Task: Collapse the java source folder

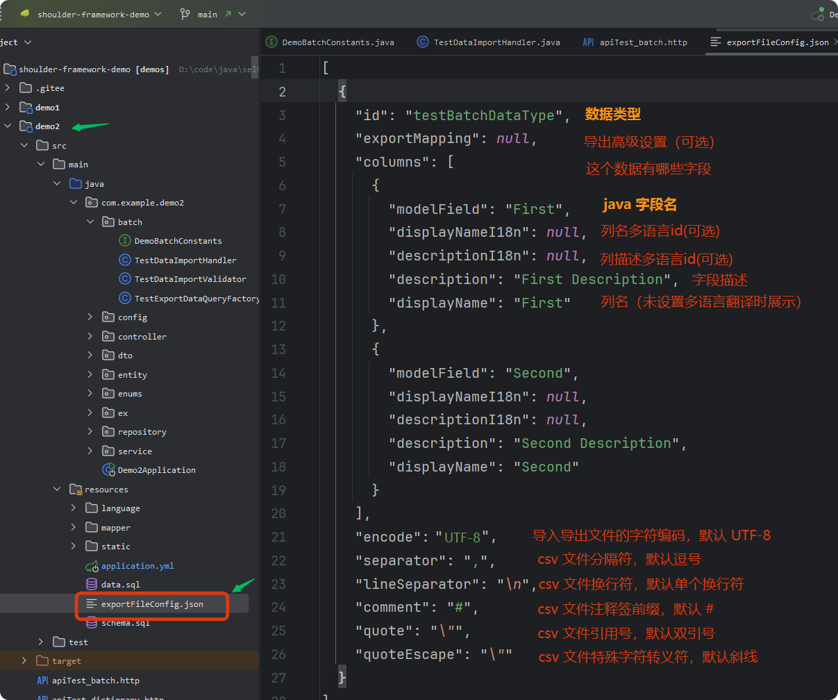Action: [58, 184]
